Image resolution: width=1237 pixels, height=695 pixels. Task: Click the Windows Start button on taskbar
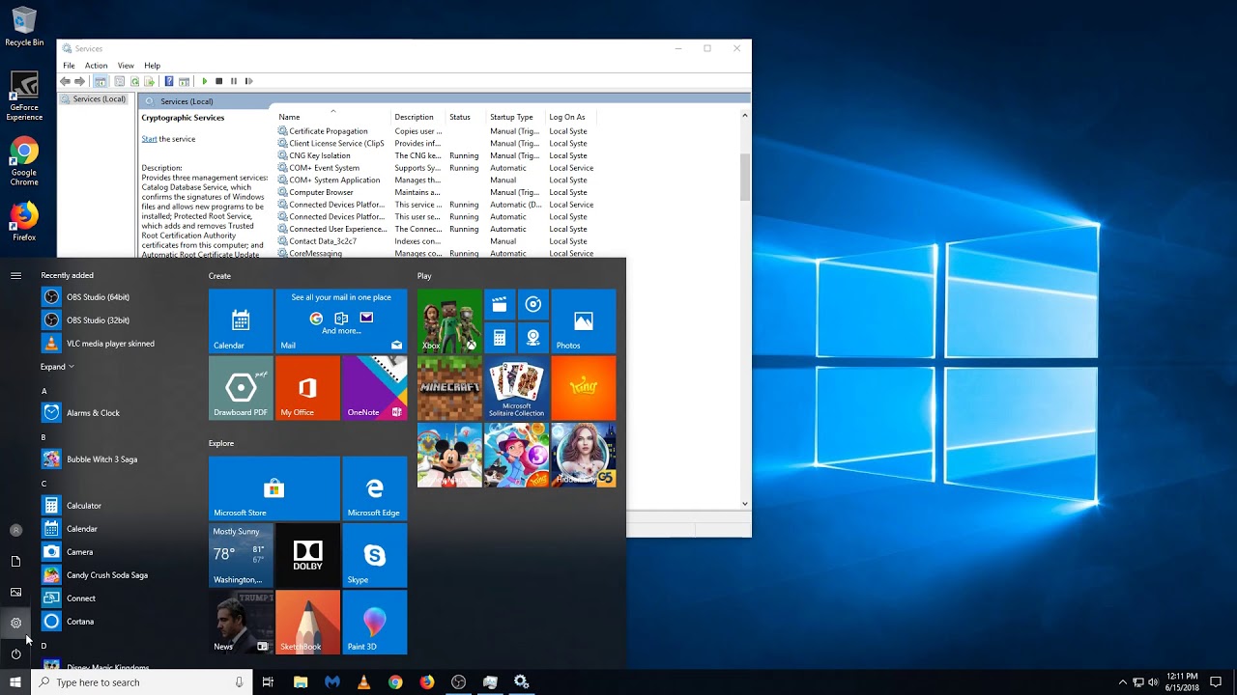(x=15, y=682)
